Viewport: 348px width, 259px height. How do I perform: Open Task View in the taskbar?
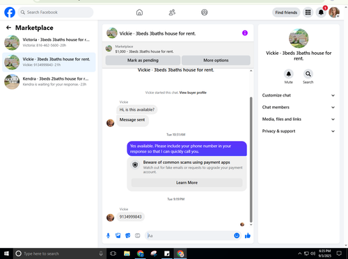[x=113, y=253]
